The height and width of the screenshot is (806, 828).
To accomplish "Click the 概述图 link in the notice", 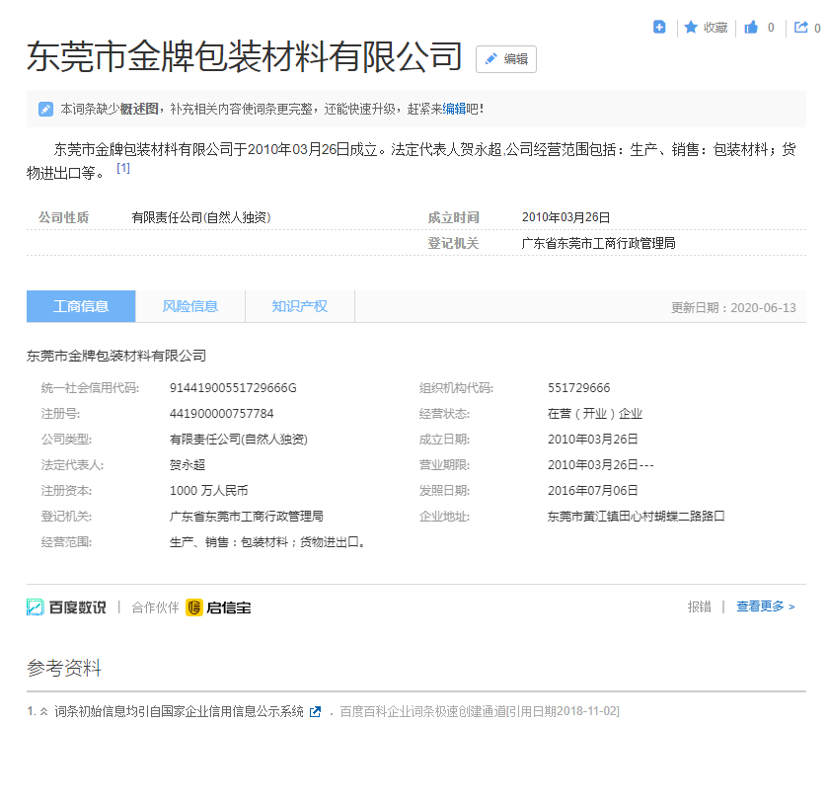I will 139,109.
